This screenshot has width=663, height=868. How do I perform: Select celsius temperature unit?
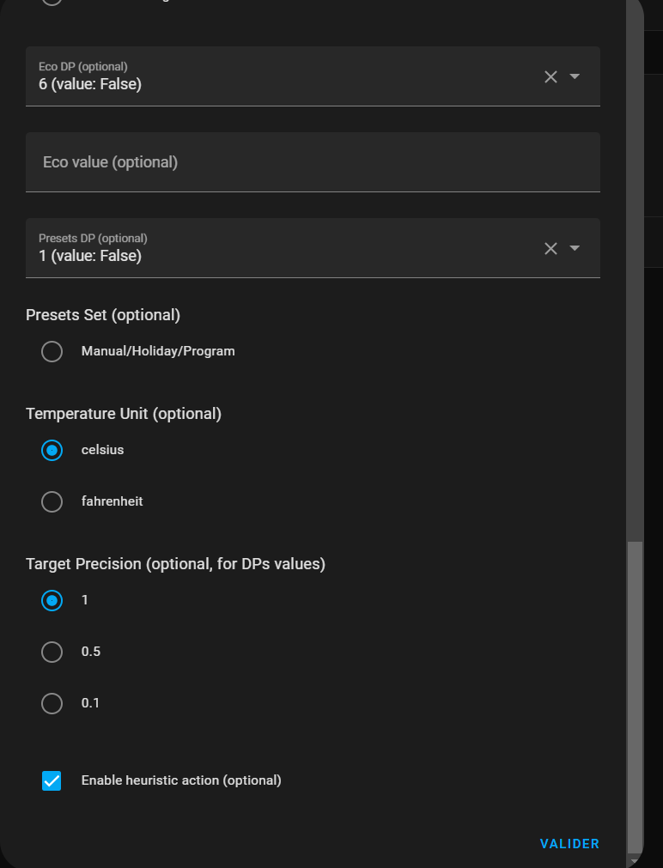[52, 450]
